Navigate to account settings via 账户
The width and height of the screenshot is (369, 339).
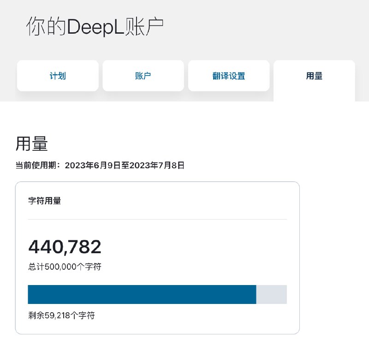click(x=143, y=76)
